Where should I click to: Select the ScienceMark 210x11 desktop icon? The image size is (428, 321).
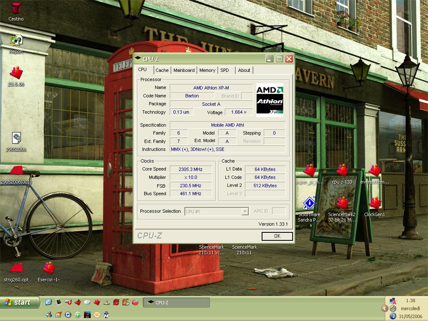pos(244,250)
